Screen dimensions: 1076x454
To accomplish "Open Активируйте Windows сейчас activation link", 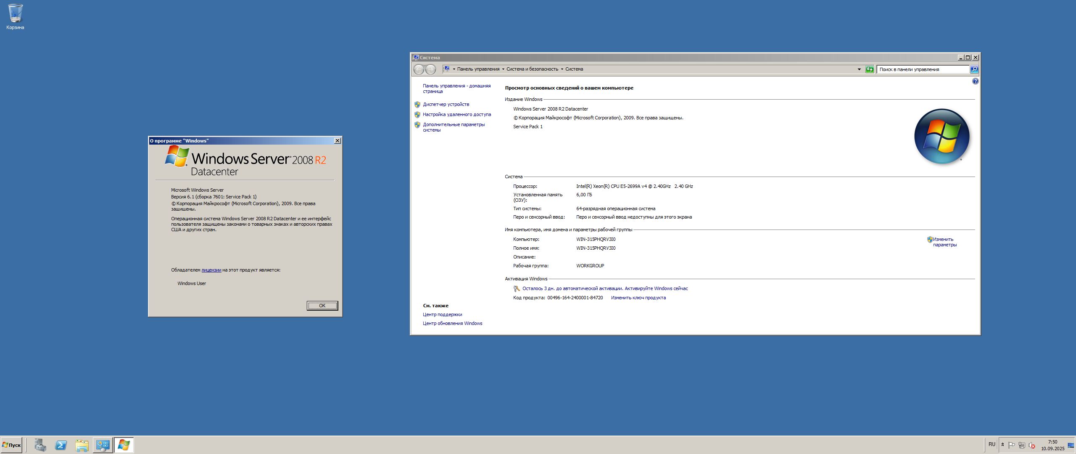I will point(656,288).
